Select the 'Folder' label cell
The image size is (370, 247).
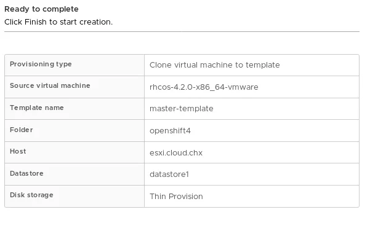[22, 130]
